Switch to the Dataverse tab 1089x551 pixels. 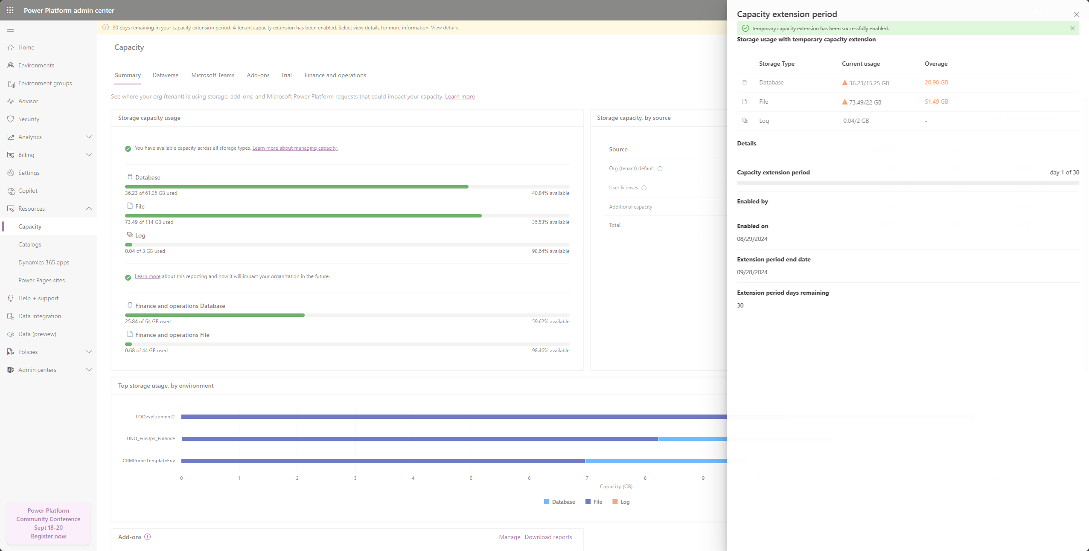(x=166, y=75)
